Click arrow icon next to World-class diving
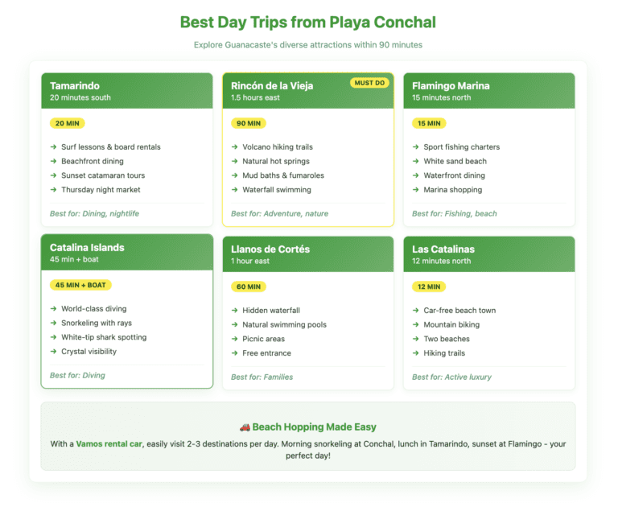618x507 pixels. coord(53,309)
